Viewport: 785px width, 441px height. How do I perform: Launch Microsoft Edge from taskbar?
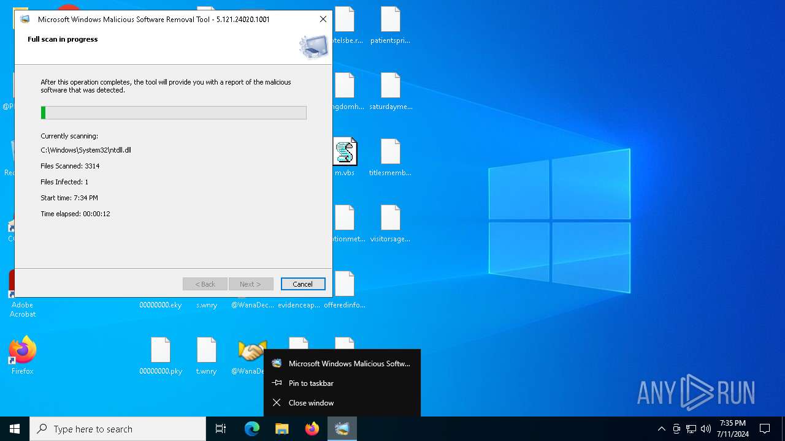(252, 429)
